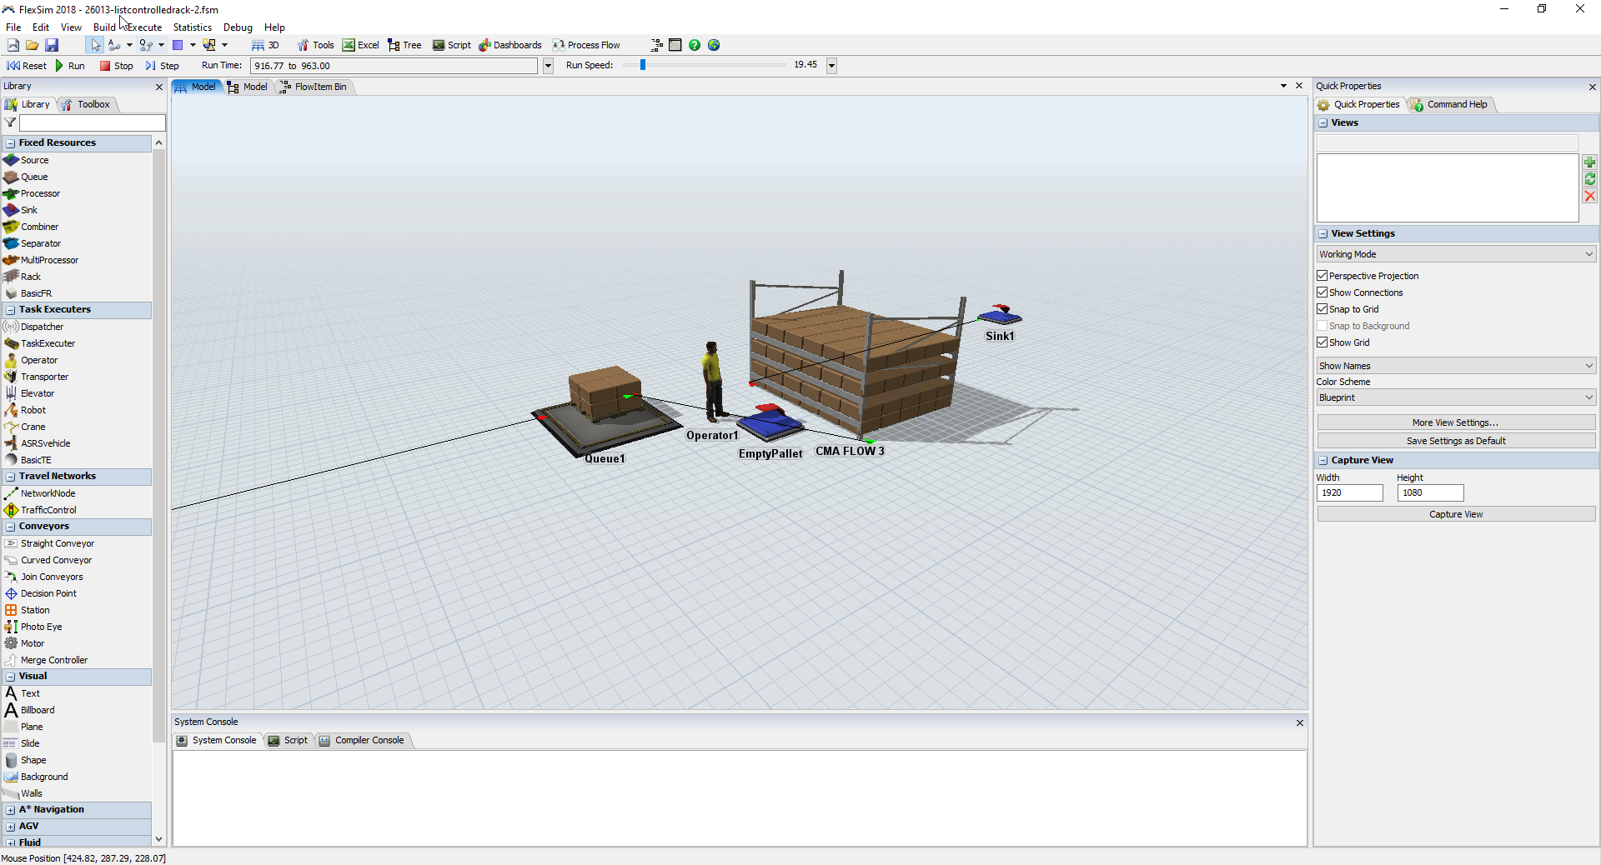Disable the Show Connections checkbox
1601x865 pixels.
(x=1322, y=292)
